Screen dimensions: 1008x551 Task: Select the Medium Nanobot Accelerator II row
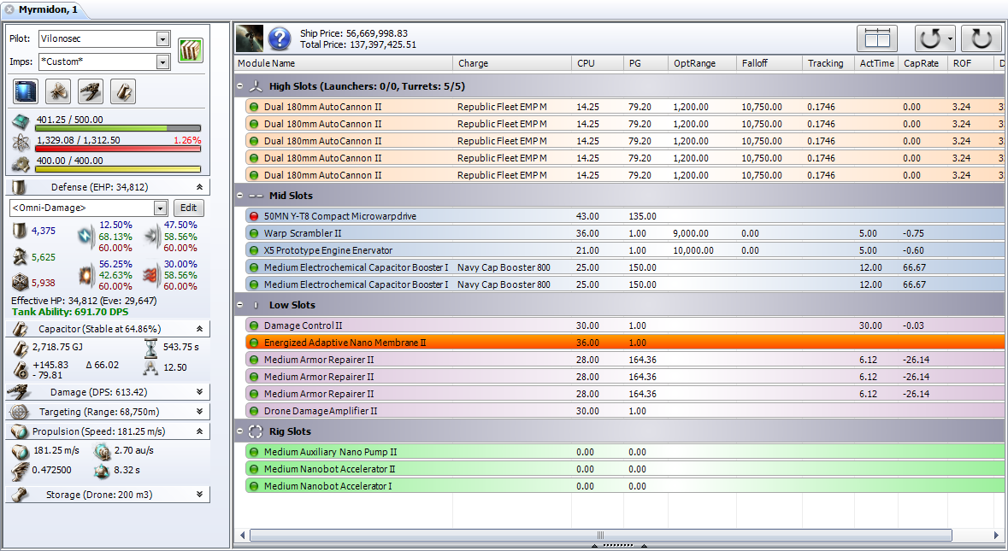625,470
